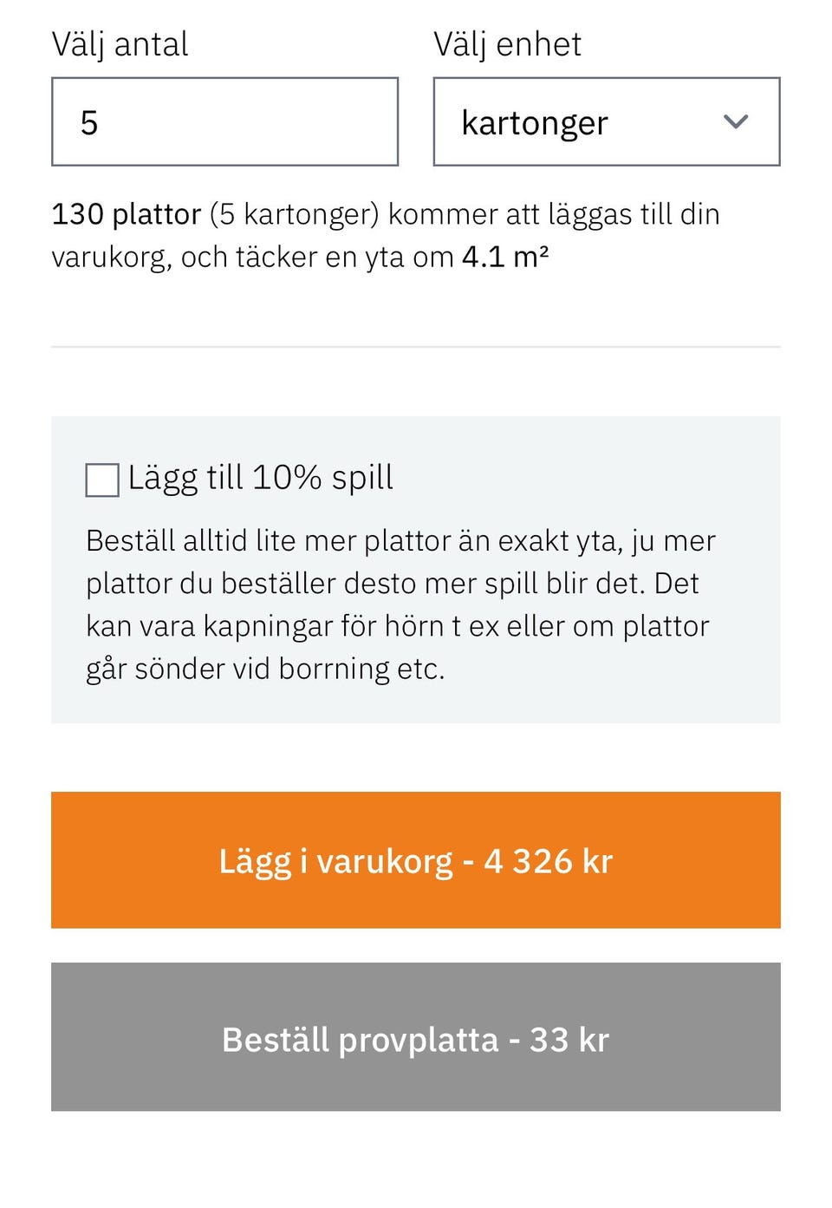Open the 'Välj enhet' unit dropdown
The image size is (832, 1208).
point(606,121)
